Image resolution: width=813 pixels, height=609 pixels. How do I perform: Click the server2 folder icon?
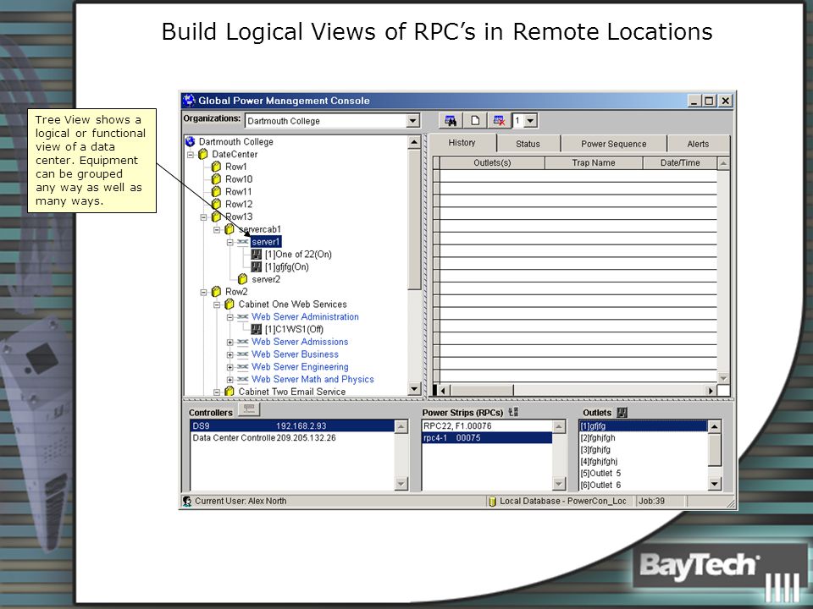(x=242, y=279)
